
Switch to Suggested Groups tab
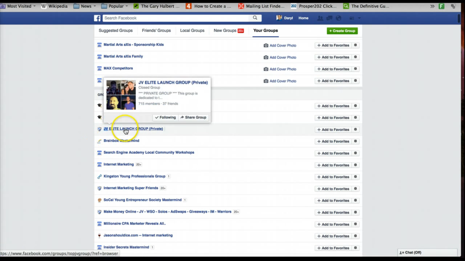click(116, 31)
